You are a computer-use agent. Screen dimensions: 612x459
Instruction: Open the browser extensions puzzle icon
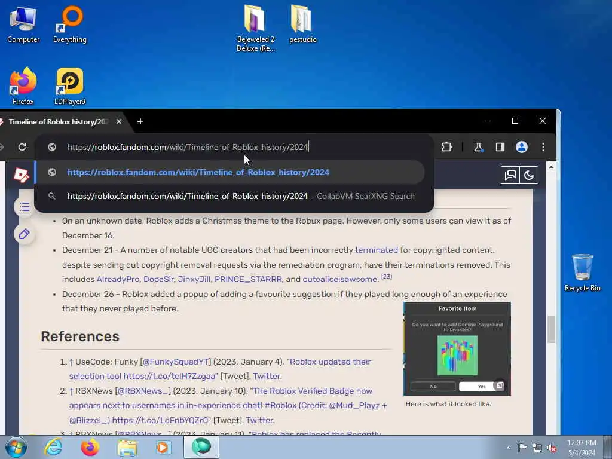click(x=446, y=147)
